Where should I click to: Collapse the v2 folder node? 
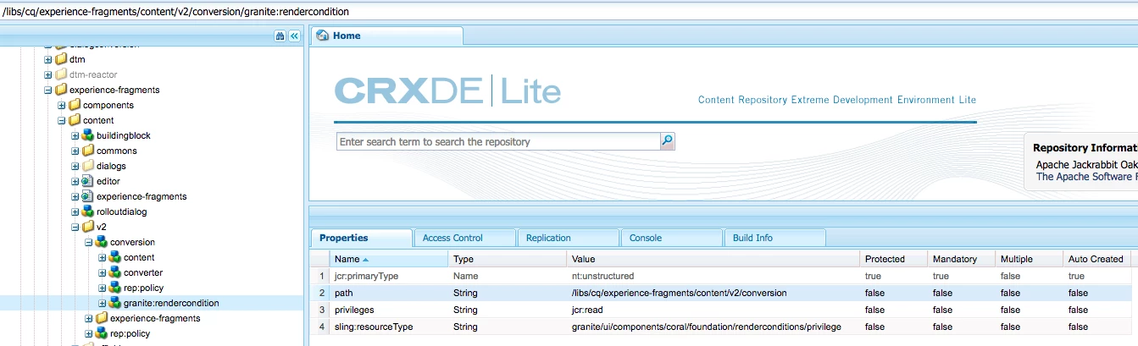pyautogui.click(x=75, y=227)
